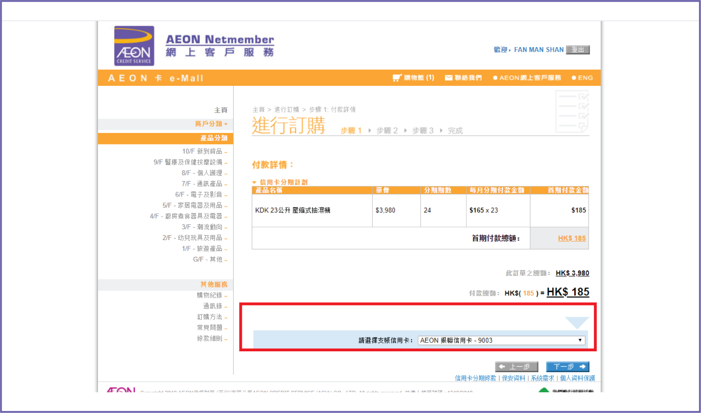The height and width of the screenshot is (413, 701).
Task: Click the HK$ 185 first payment total link
Action: pos(572,238)
